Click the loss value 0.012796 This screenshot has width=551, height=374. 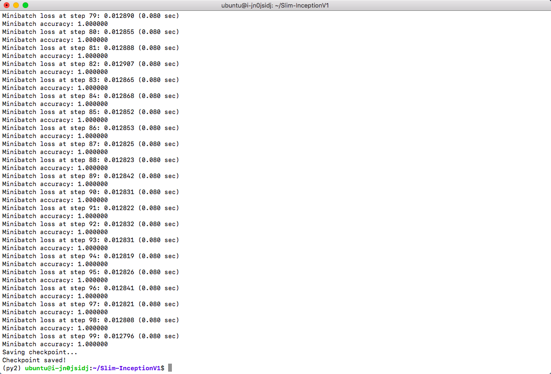119,336
